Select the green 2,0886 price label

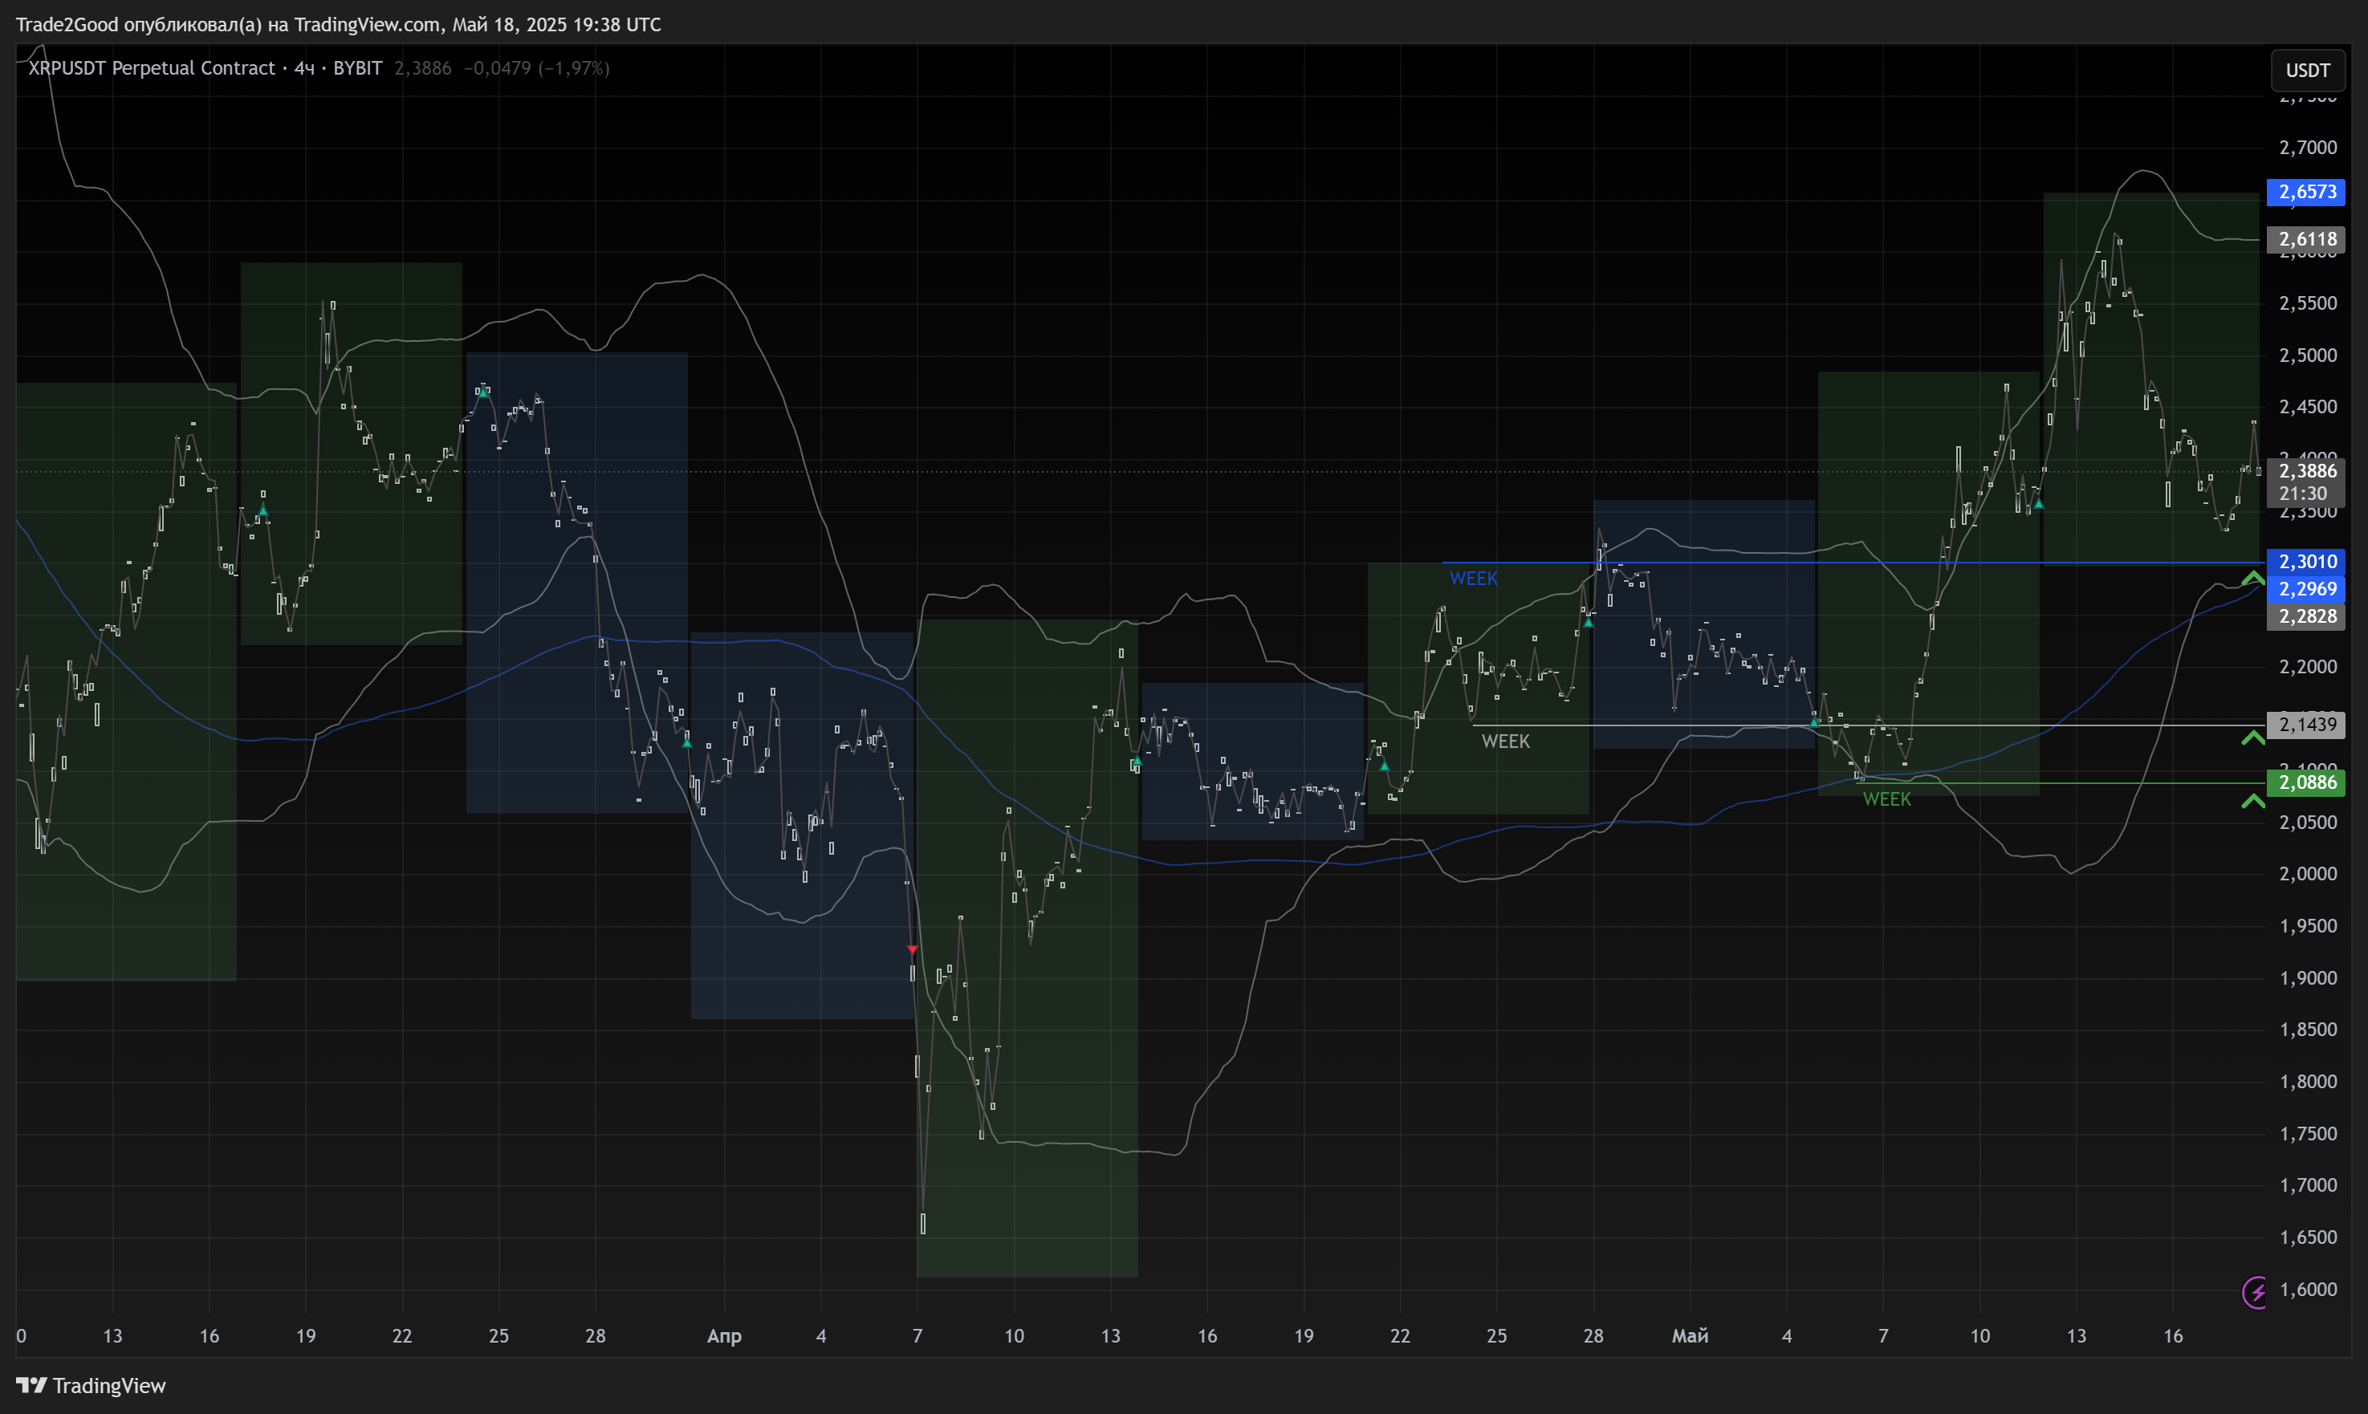tap(2306, 782)
